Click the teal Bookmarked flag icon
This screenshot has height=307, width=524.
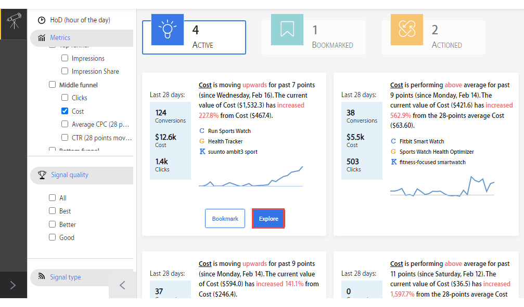(x=287, y=30)
